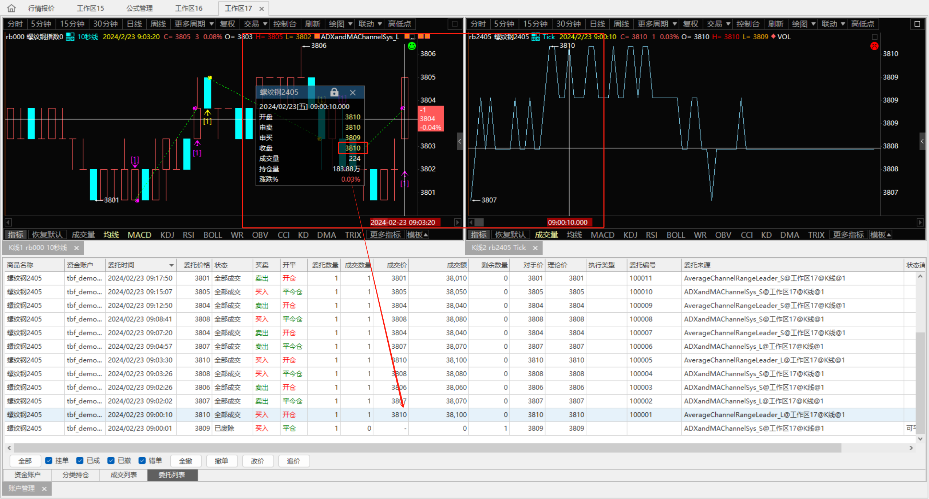Click the green smiley face indicator
This screenshot has height=499, width=929.
point(412,46)
